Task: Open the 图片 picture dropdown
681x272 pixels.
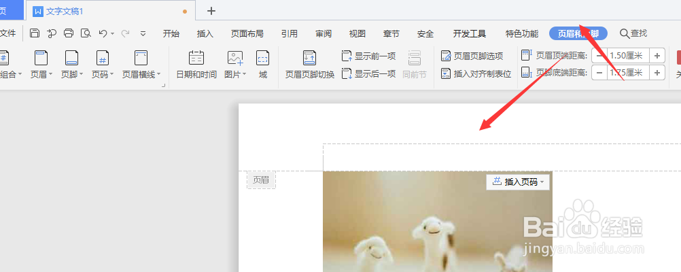Action: pos(235,65)
